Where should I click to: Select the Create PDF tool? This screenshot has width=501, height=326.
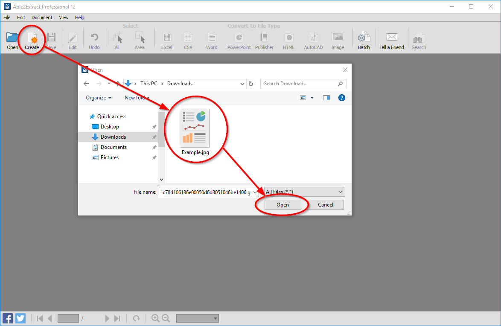click(x=32, y=40)
